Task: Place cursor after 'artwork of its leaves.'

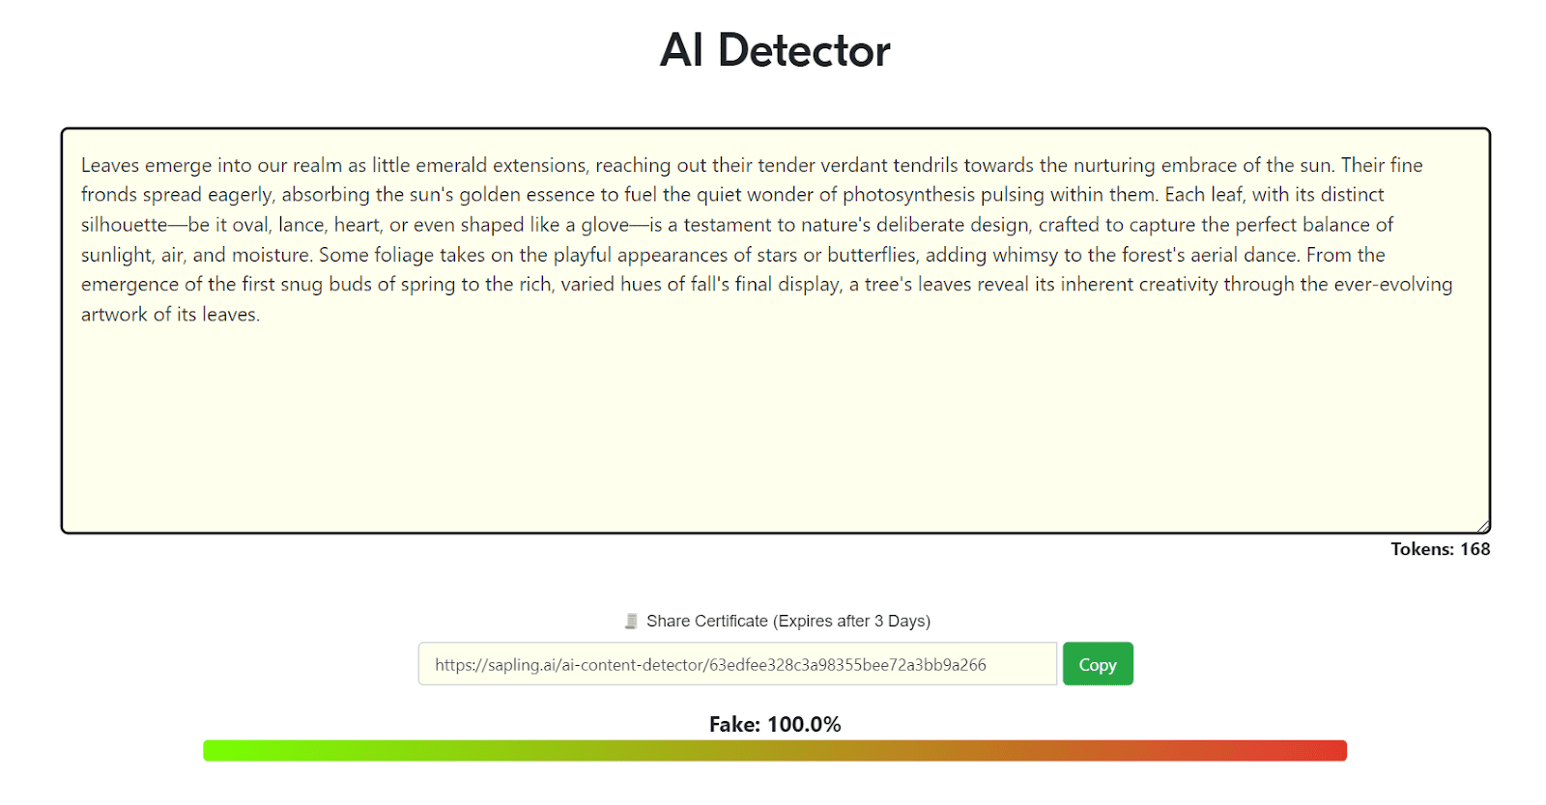Action: point(261,315)
